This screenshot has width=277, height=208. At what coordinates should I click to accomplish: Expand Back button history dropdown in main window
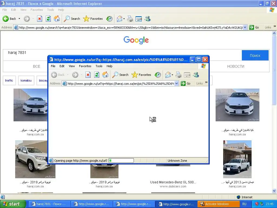19,19
